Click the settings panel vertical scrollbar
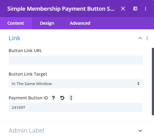 pyautogui.click(x=153, y=81)
